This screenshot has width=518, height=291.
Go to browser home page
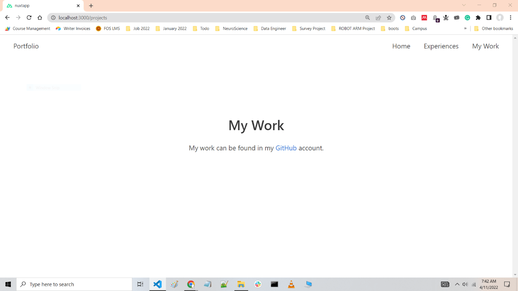[x=40, y=18]
